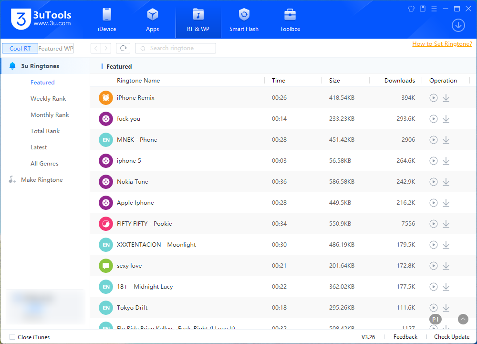
Task: Sort by the Time column header
Action: (279, 80)
